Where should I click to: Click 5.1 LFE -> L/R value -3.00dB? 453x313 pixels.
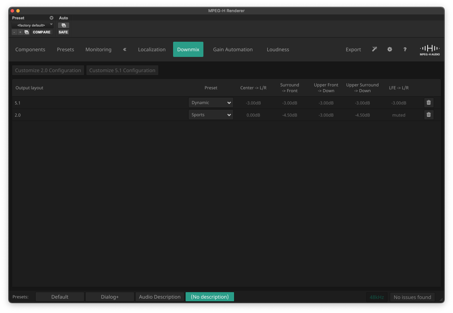tap(399, 103)
